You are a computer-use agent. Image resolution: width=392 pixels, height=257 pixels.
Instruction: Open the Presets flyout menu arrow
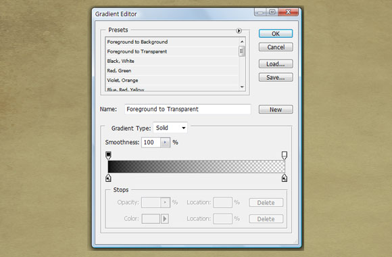[239, 30]
